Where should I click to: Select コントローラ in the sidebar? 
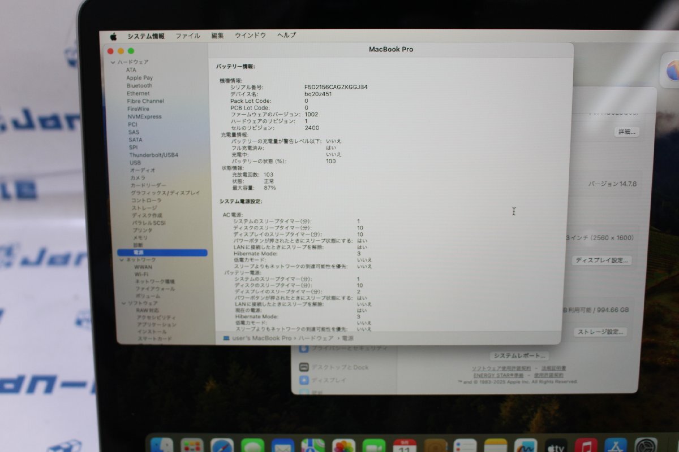coord(146,201)
